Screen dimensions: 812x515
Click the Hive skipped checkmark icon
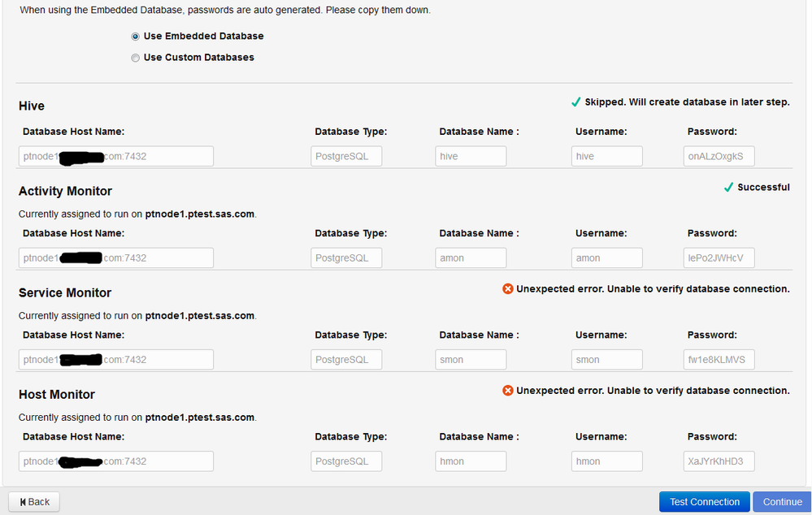point(575,102)
